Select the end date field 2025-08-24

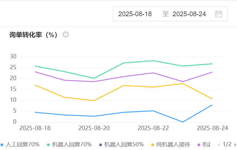point(189,14)
